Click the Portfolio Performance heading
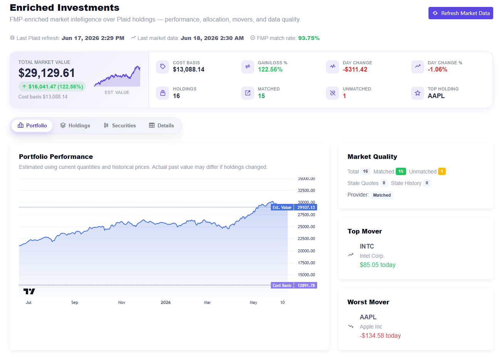 56,157
